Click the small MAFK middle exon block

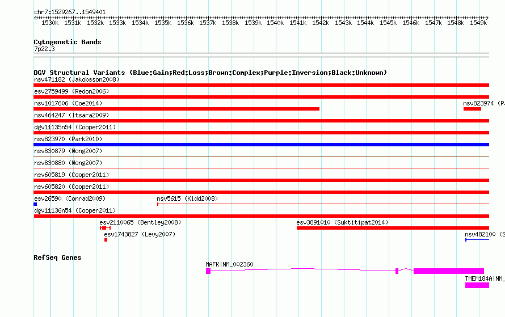[x=397, y=271]
